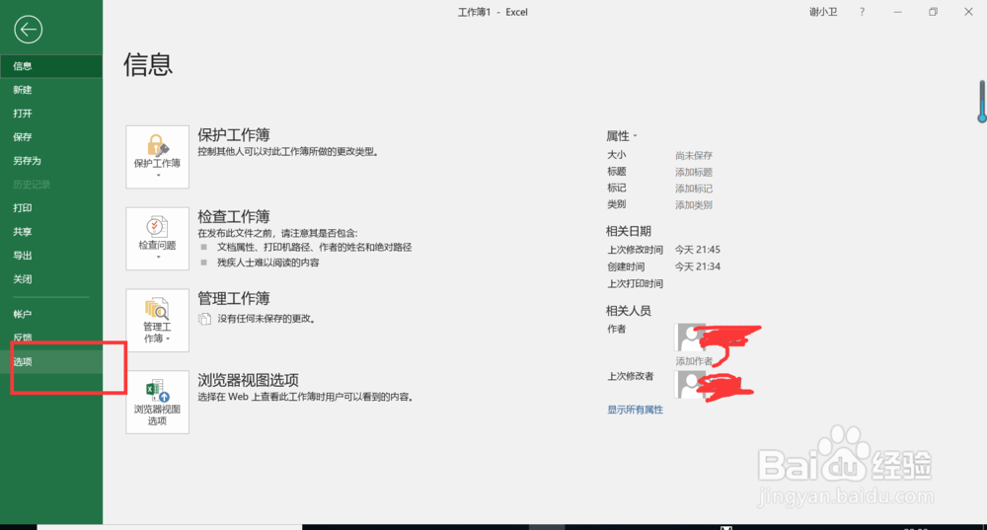Open 帐户 in the sidebar
This screenshot has width=987, height=530.
tap(51, 314)
